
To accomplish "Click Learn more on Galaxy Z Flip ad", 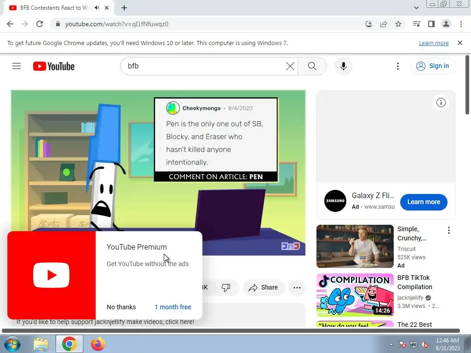I will 424,202.
